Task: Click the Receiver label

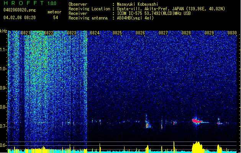Action: point(78,13)
